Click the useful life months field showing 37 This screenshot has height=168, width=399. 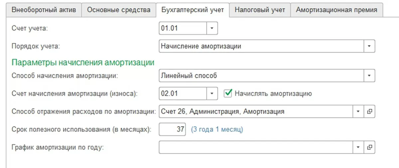pyautogui.click(x=172, y=129)
